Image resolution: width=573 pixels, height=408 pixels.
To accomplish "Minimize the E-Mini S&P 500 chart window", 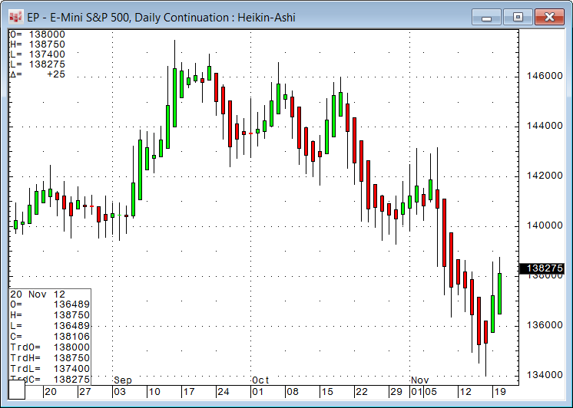I will (x=489, y=16).
